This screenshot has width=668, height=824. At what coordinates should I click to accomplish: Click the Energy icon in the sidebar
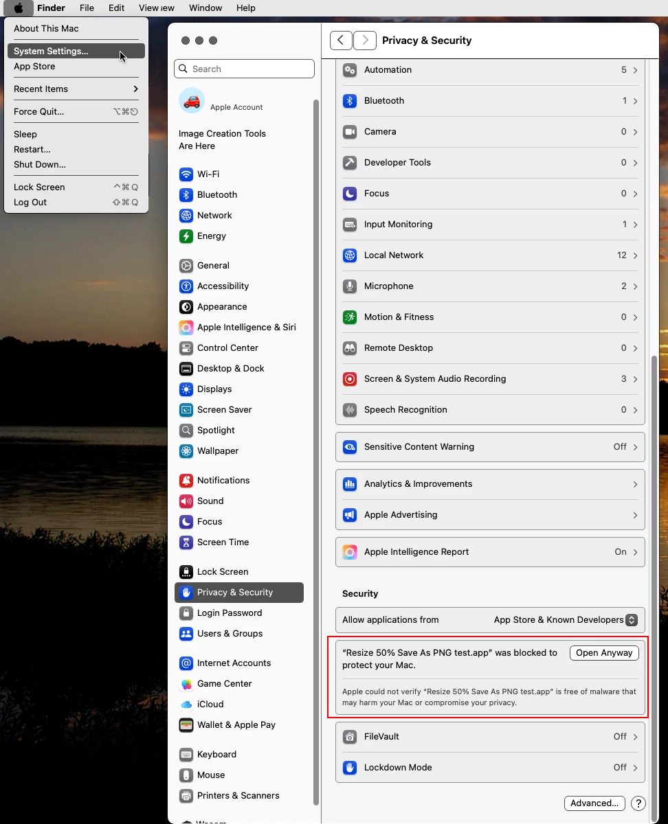[186, 236]
